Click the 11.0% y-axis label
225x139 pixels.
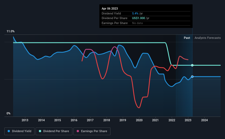click(11, 31)
